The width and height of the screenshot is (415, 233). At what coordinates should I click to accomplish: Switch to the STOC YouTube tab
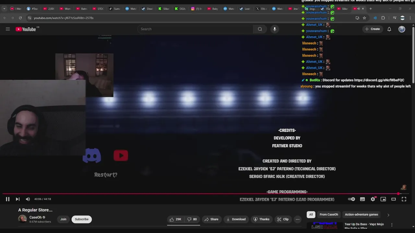click(98, 9)
